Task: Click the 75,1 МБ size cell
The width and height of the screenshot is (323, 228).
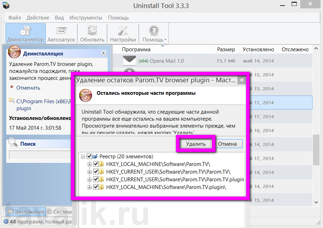Action: (x=226, y=61)
